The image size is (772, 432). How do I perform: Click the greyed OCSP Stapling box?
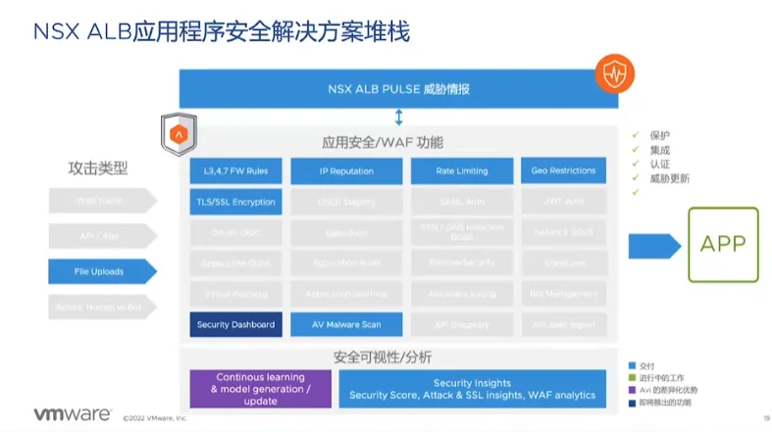point(346,202)
